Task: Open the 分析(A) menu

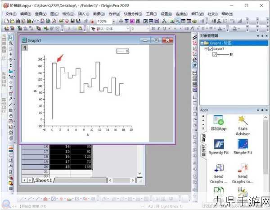Action: click(x=114, y=14)
